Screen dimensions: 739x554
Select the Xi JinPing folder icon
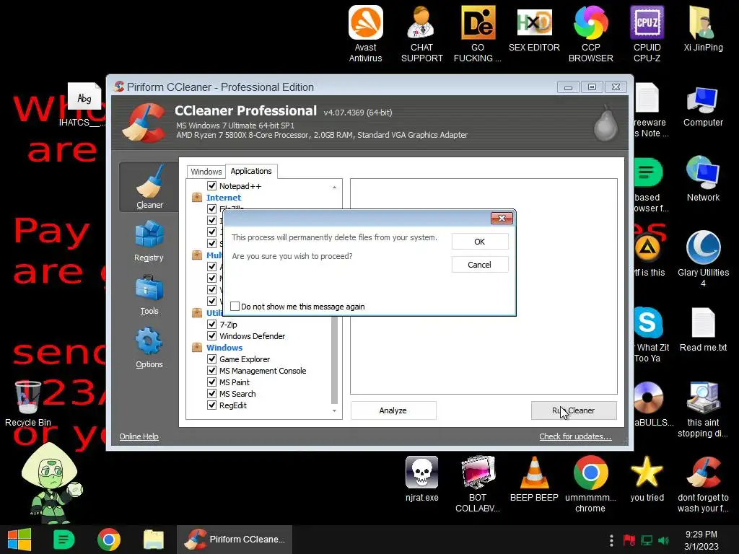click(x=703, y=28)
